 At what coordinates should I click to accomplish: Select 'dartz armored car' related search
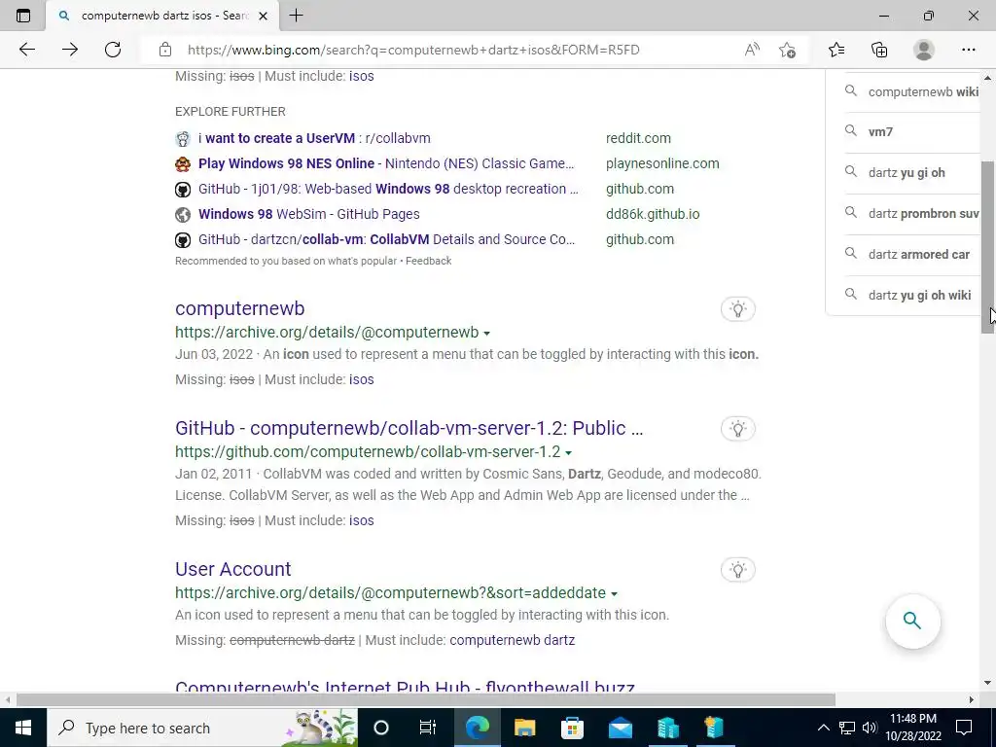918,255
